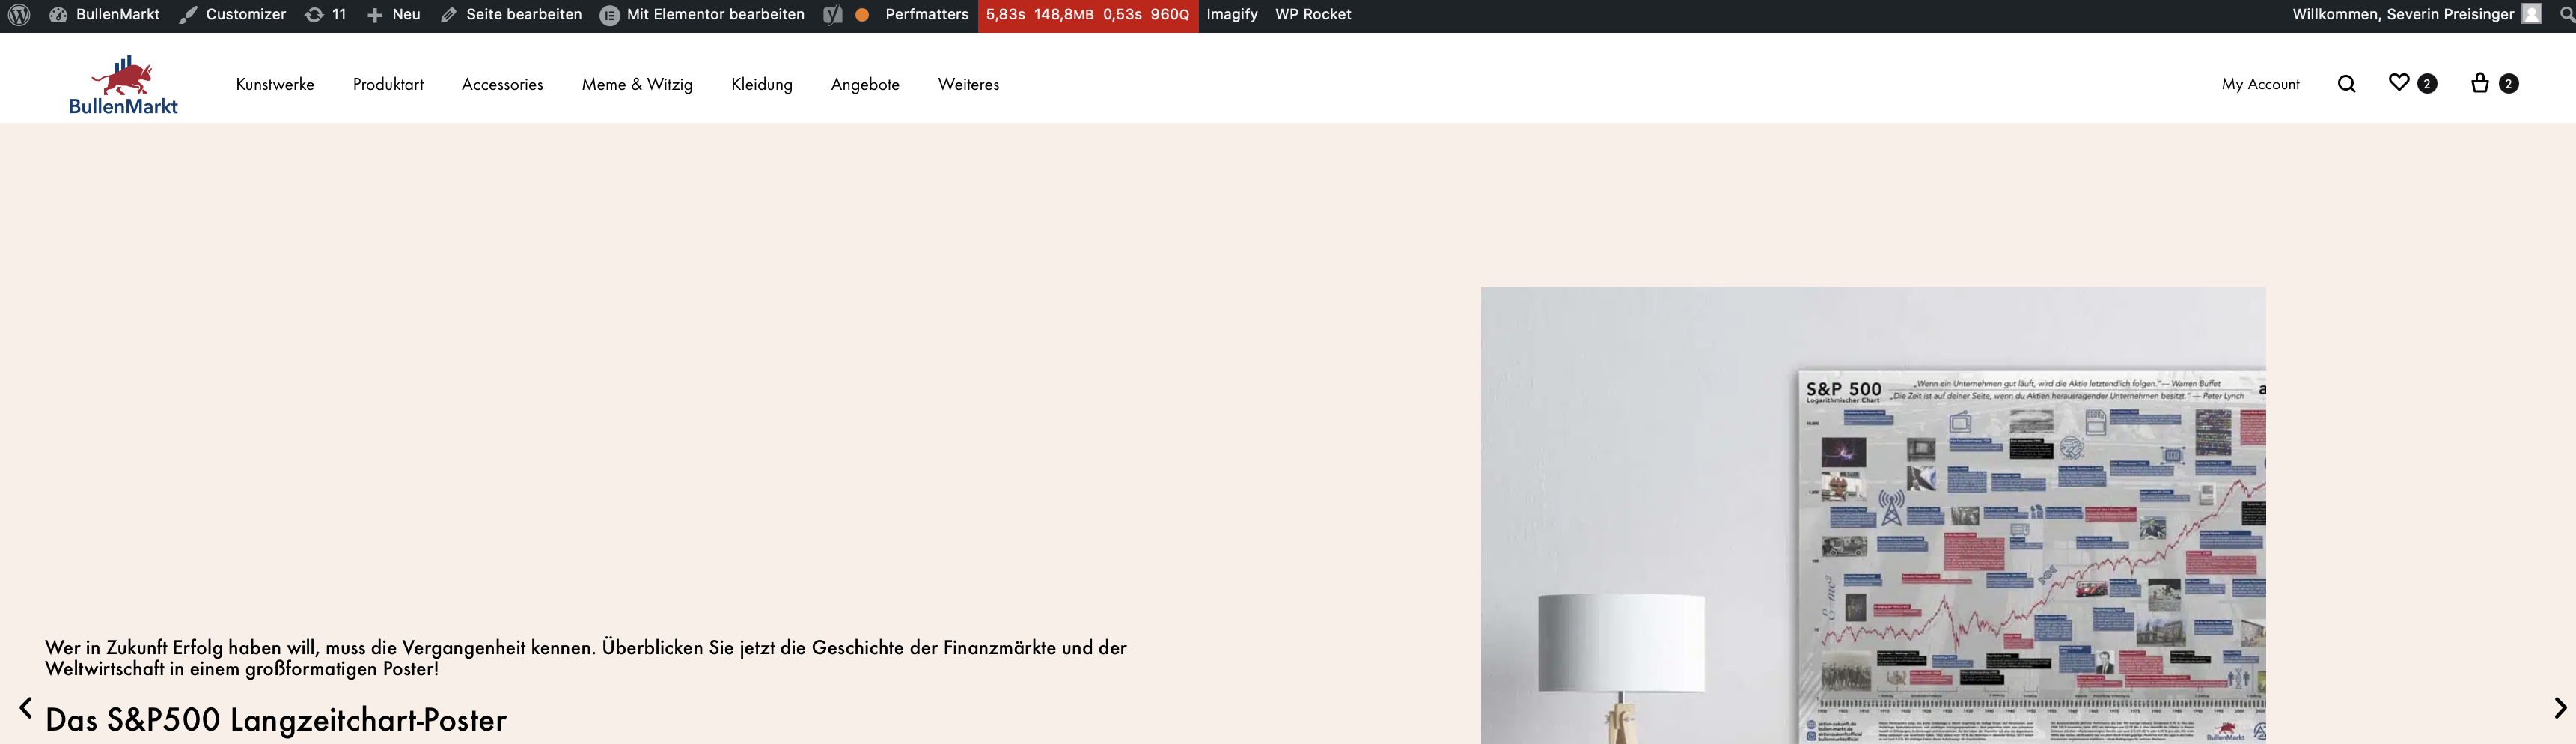Go to next slide with right arrow
Screen dimensions: 2576x744
(2560, 708)
